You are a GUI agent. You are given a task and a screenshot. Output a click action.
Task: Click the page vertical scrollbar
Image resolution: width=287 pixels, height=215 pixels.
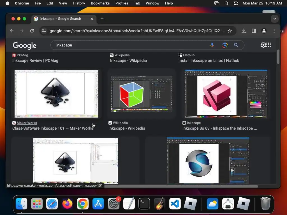click(278, 57)
